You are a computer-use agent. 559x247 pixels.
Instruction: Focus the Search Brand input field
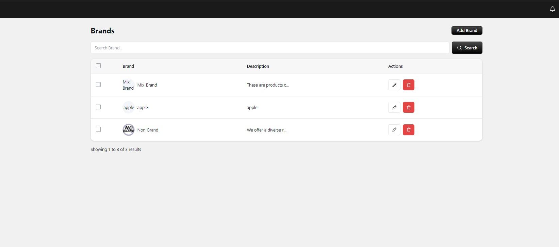tap(270, 48)
